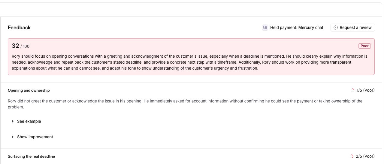Click the 2/5 score ring icon

coord(352,156)
